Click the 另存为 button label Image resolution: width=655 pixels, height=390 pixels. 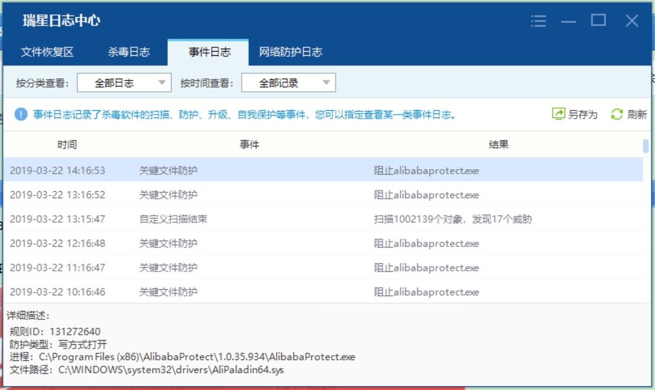pos(582,115)
